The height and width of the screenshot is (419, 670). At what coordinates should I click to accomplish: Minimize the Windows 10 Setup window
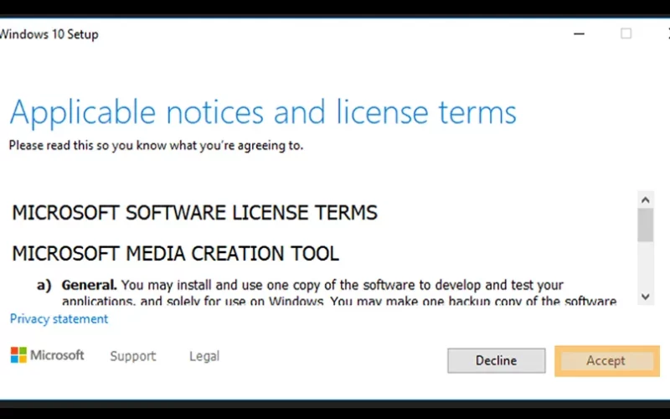coord(579,34)
